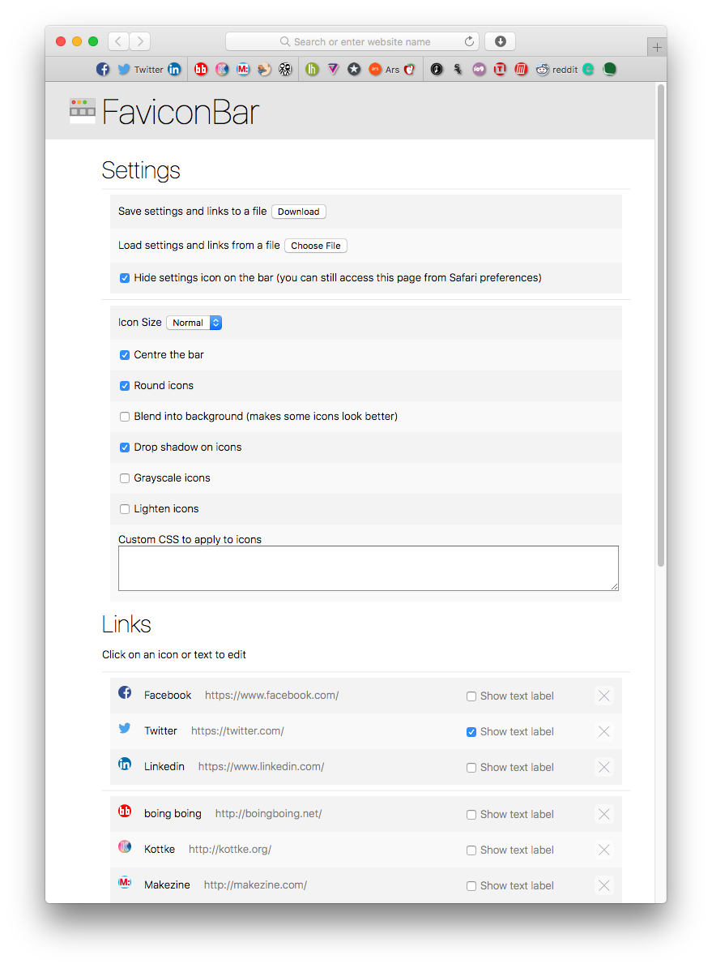Click the 'Ars' text label in the bar
The image size is (712, 968).
392,70
